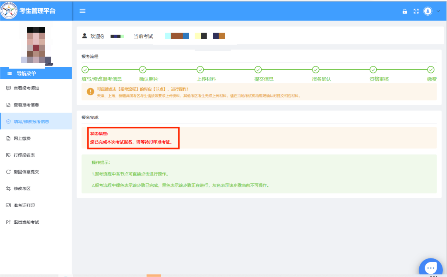Click the 资格审核 step label
This screenshot has height=277, width=447.
[379, 79]
